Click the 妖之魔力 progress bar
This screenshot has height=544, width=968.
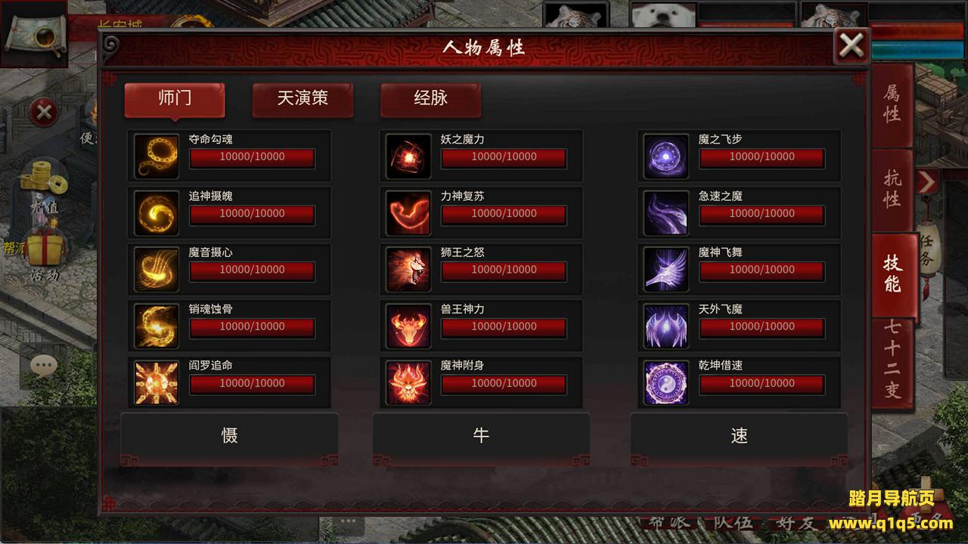(504, 157)
